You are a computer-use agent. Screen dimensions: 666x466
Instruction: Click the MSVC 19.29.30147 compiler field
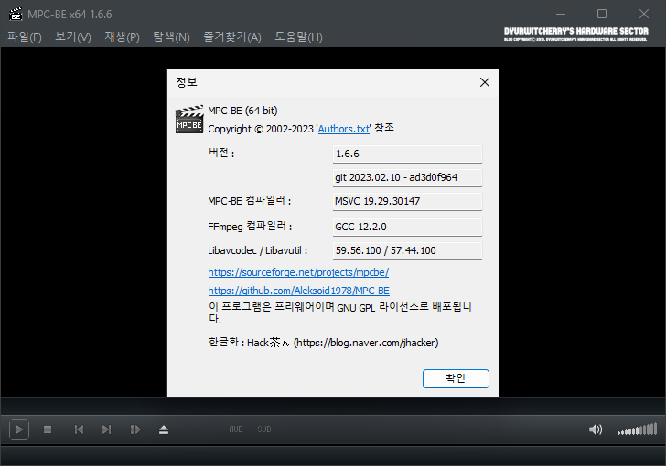click(407, 201)
